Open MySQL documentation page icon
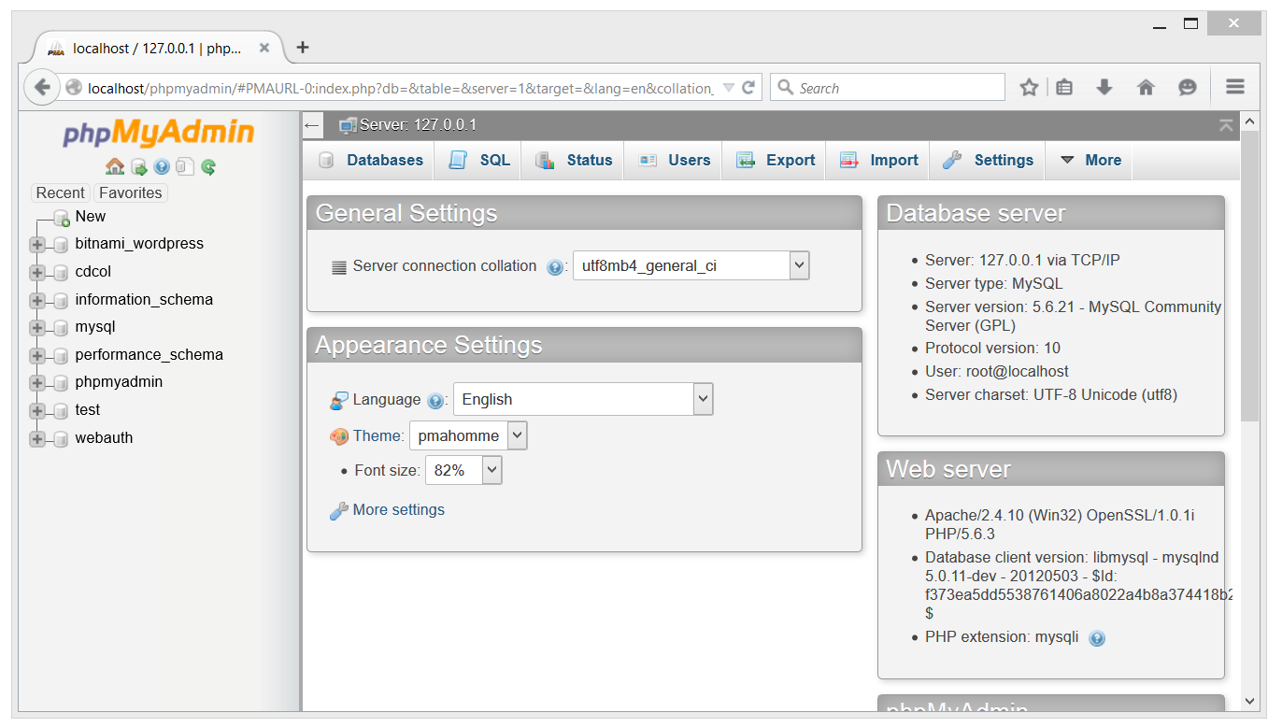 (x=183, y=165)
